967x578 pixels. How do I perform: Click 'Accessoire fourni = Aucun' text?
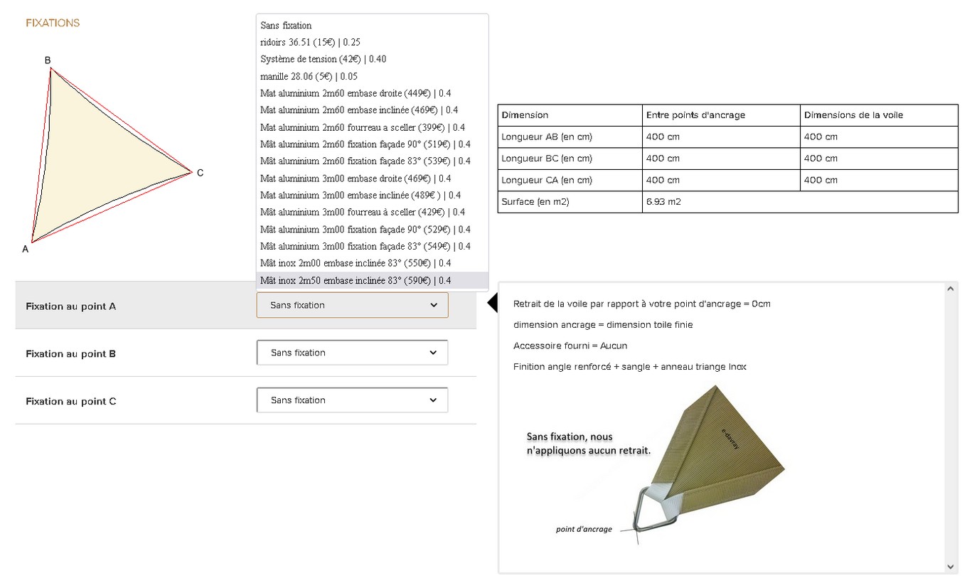click(570, 346)
